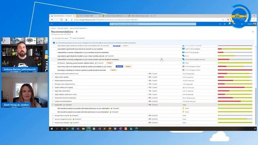Image resolution: width=258 pixels, height=145 pixels.
Task: Click the lock icon in the address bar
Action: coord(72,20)
